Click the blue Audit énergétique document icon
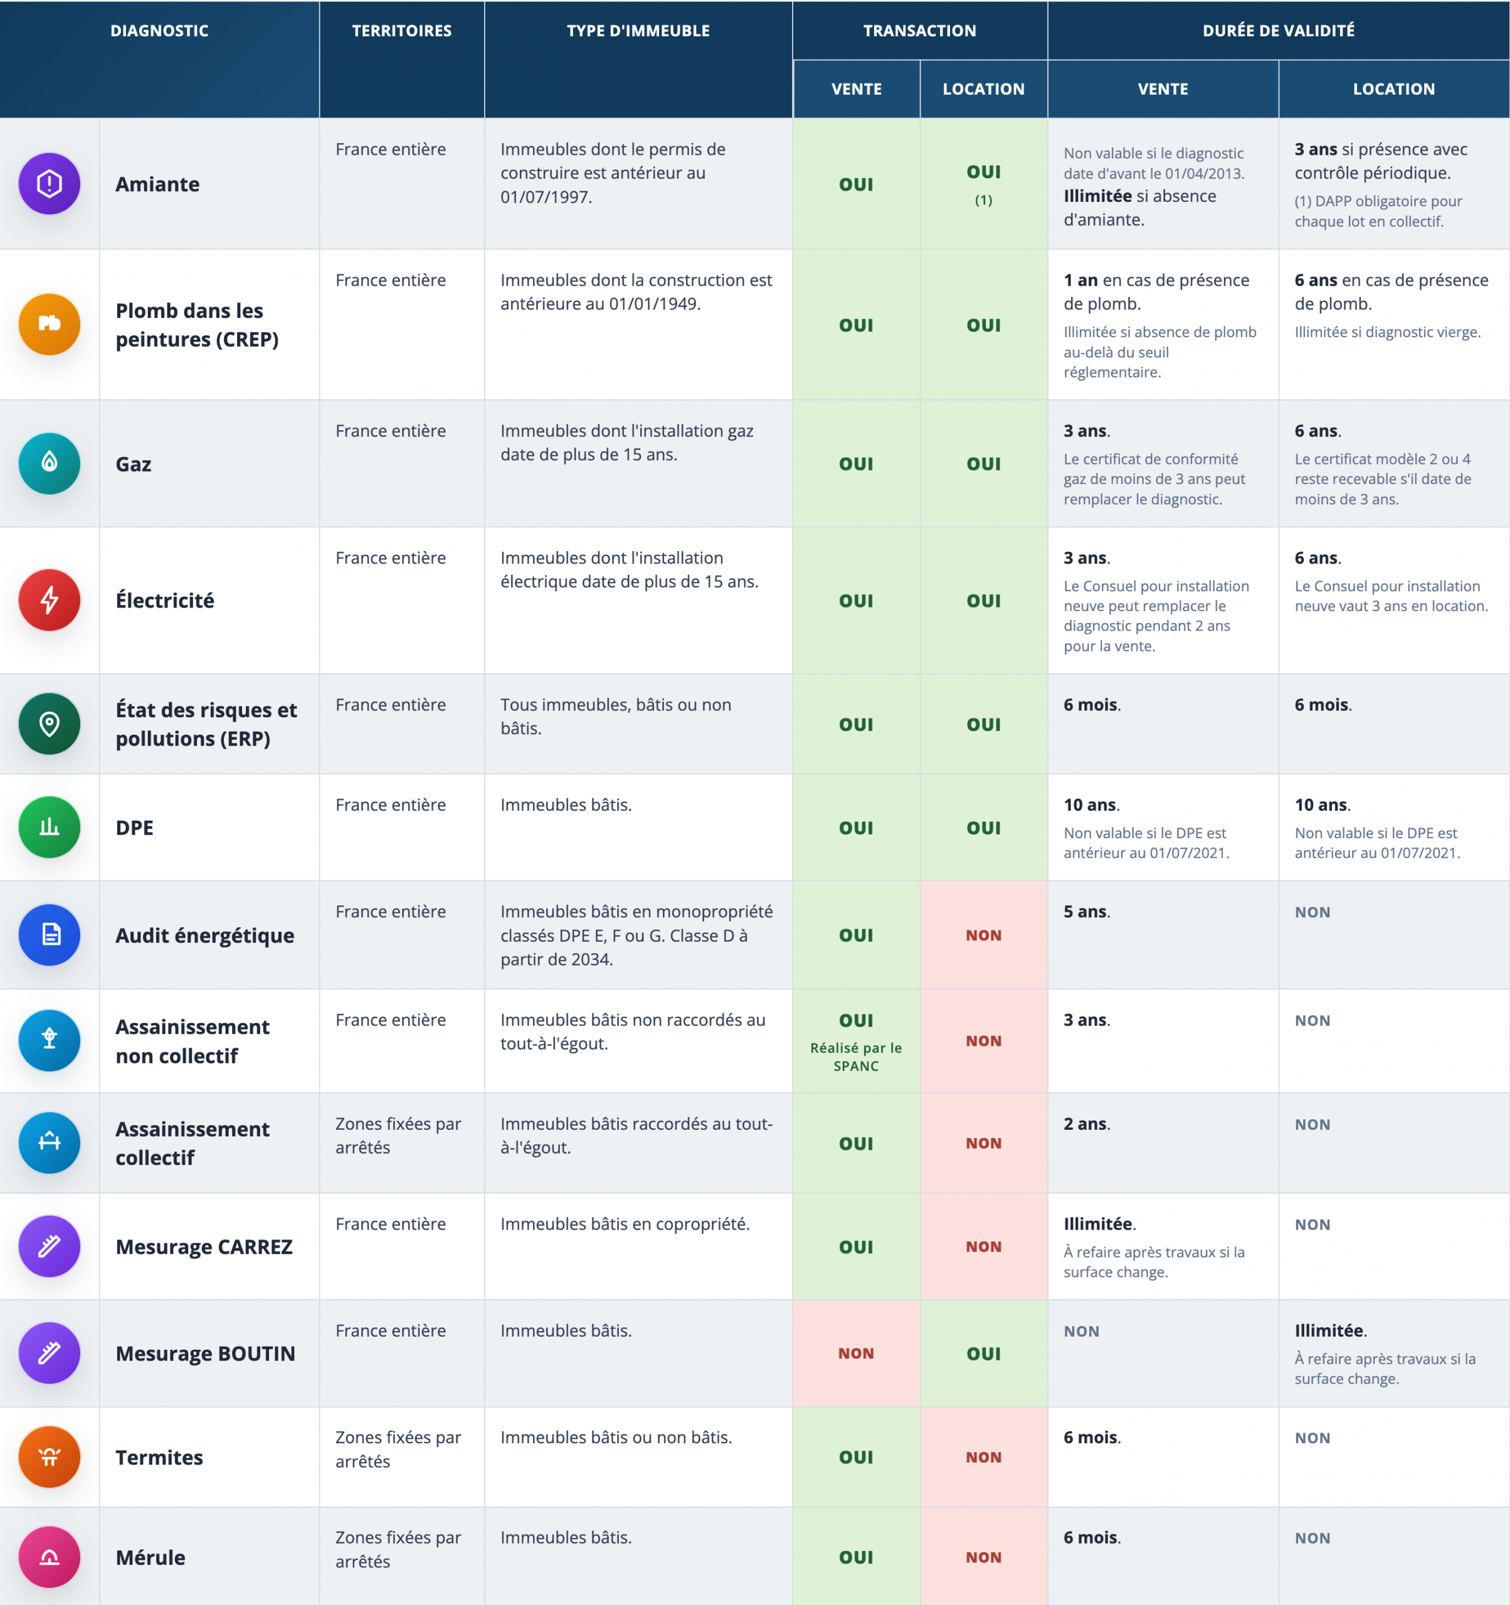The image size is (1510, 1605). tap(50, 935)
